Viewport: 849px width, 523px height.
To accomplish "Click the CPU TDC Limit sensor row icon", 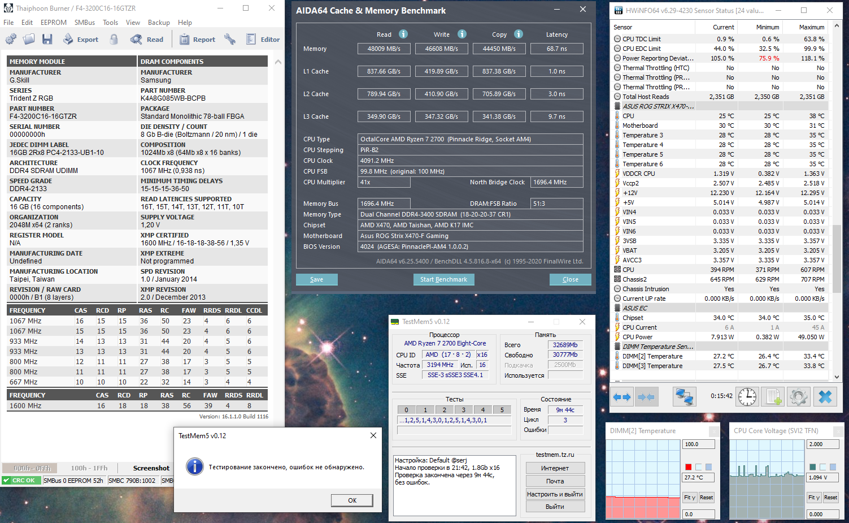I will tap(617, 39).
